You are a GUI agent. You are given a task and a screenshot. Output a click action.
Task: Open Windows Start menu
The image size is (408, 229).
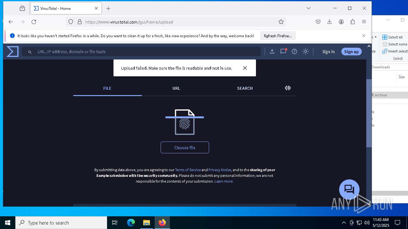8,223
